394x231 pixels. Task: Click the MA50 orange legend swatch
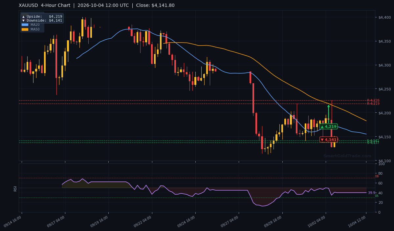(25, 29)
